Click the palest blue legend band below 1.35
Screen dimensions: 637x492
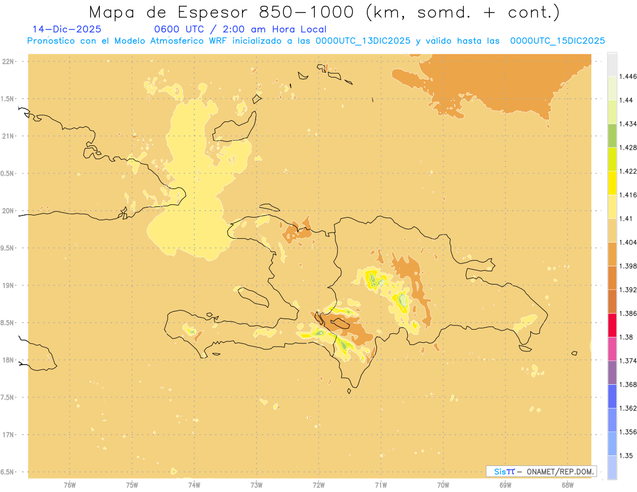(612, 468)
